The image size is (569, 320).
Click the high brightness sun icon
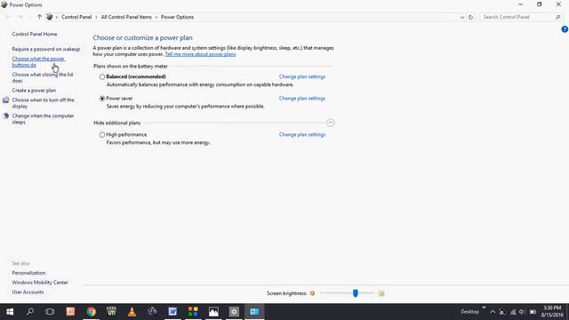coord(381,293)
